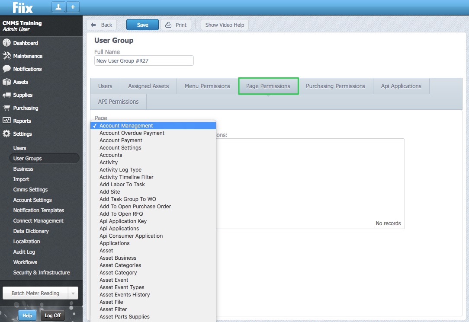The height and width of the screenshot is (322, 469).
Task: Pick Activity Log Type option
Action: (x=153, y=170)
